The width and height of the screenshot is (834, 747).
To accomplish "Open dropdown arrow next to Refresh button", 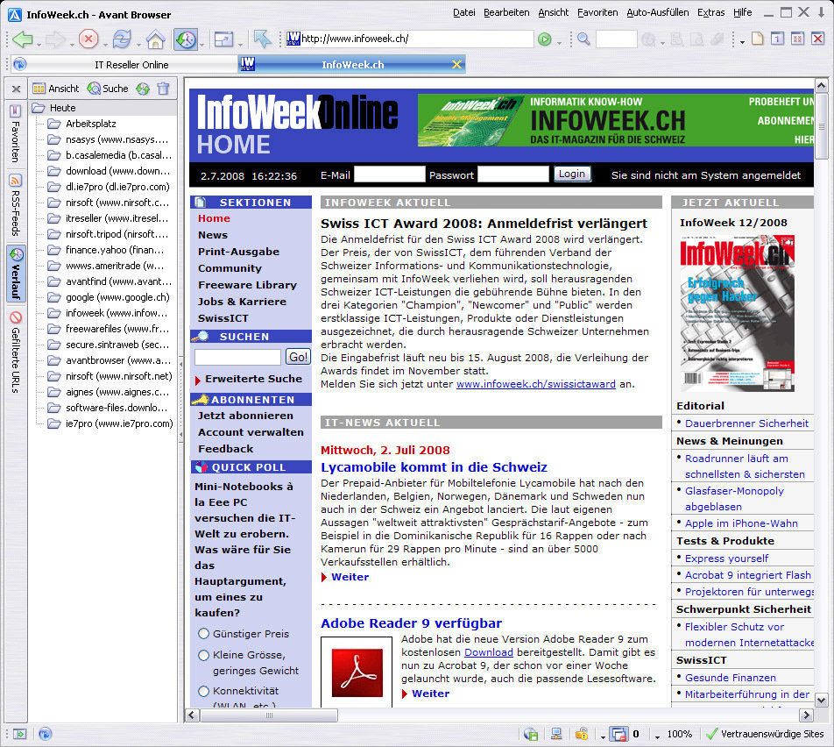I will point(138,44).
